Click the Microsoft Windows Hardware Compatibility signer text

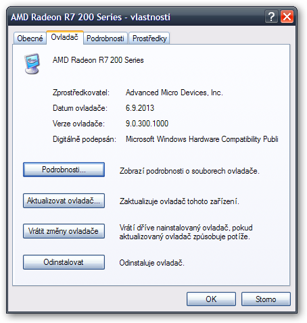(202, 139)
